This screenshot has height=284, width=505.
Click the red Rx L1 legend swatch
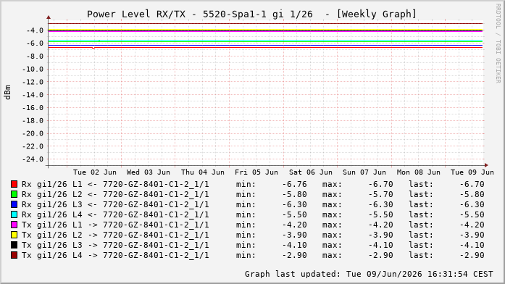(x=14, y=184)
